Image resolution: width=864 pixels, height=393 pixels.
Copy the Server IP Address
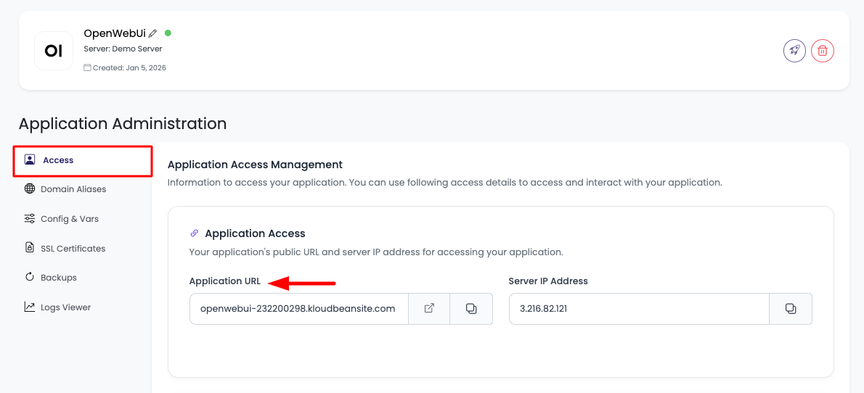[x=791, y=309]
